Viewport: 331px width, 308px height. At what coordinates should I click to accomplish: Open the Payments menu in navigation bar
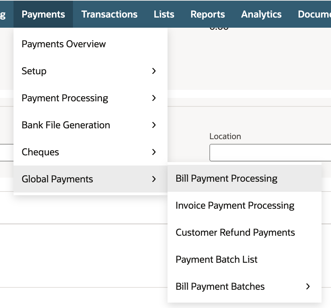coord(43,14)
